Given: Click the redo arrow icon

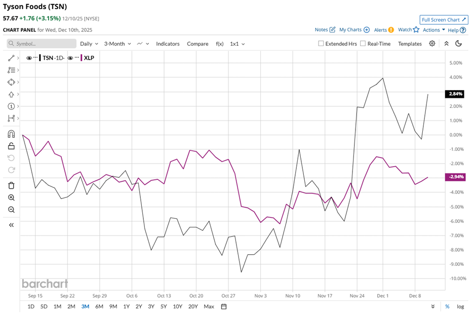Looking at the screenshot, I should [11, 170].
